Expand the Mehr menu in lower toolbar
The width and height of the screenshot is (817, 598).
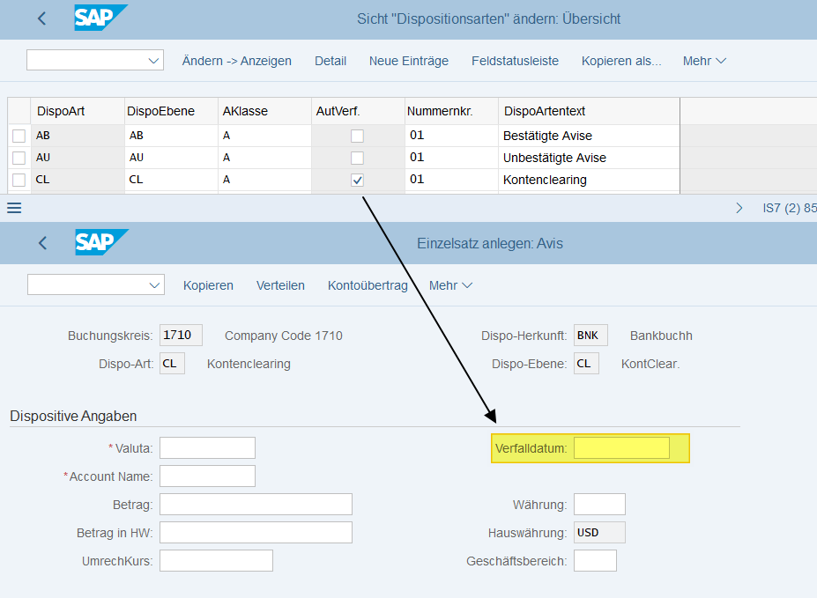(450, 285)
